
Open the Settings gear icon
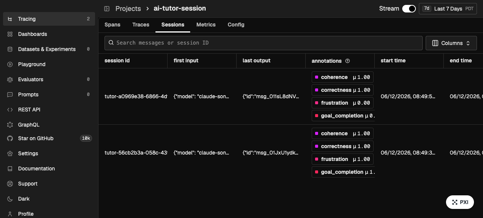10,153
